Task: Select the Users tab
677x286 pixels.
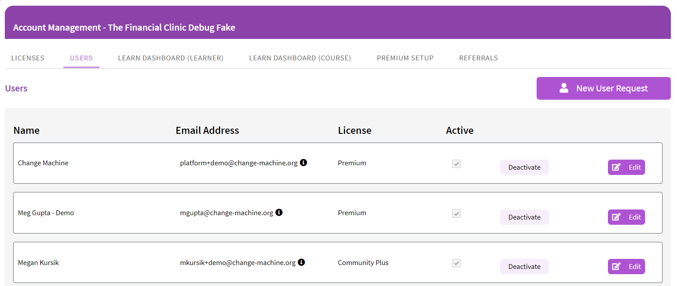Action: click(x=81, y=58)
